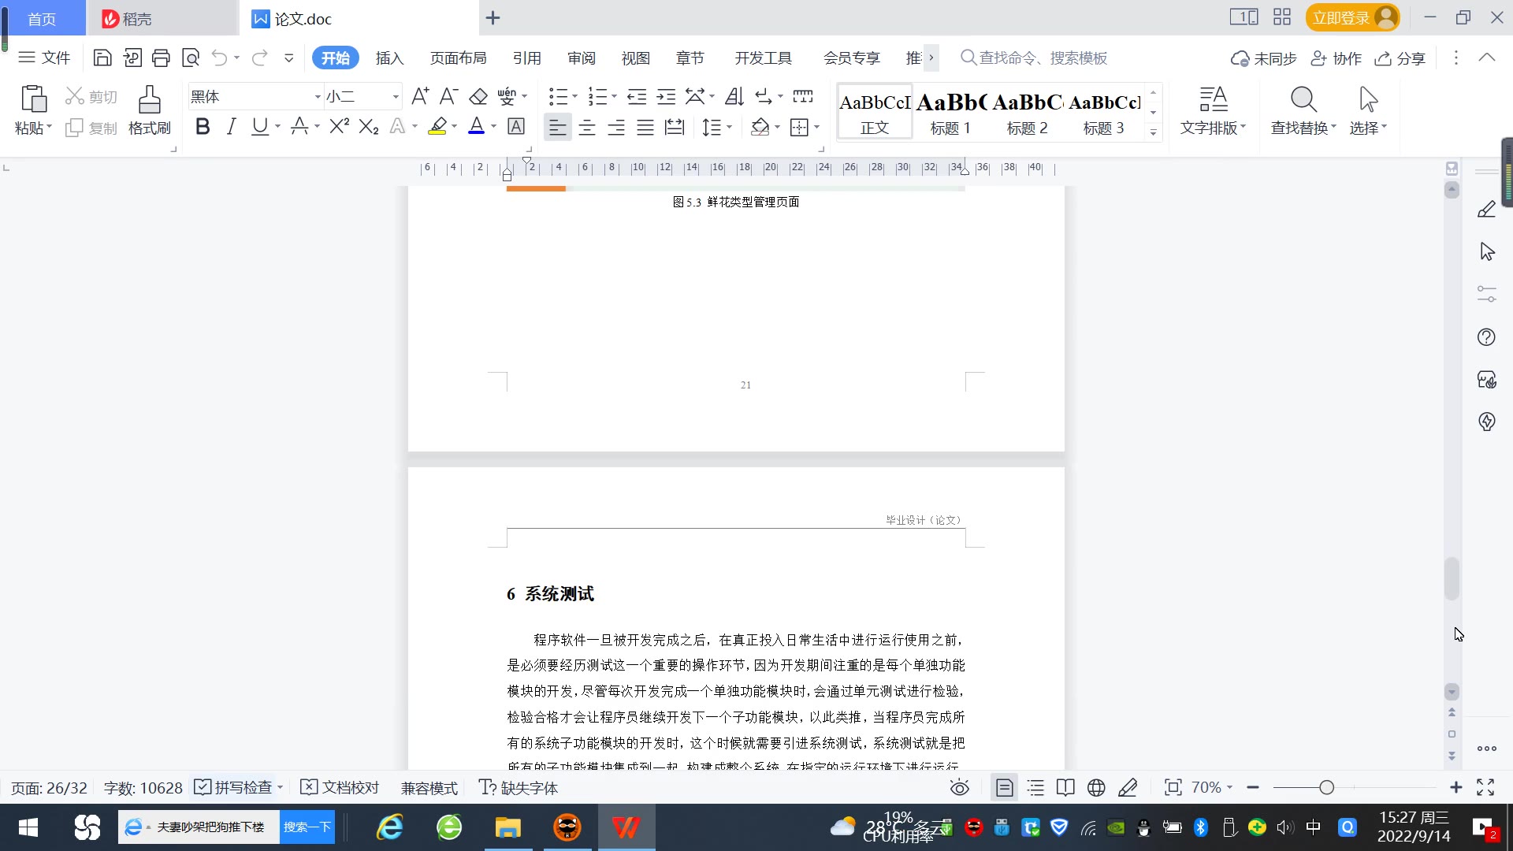Image resolution: width=1513 pixels, height=851 pixels.
Task: Click the center alignment icon
Action: [x=586, y=127]
